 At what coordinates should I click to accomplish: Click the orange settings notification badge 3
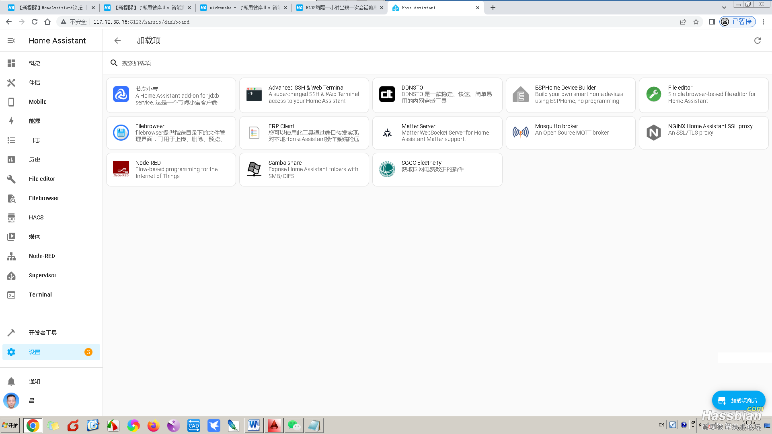click(x=88, y=352)
